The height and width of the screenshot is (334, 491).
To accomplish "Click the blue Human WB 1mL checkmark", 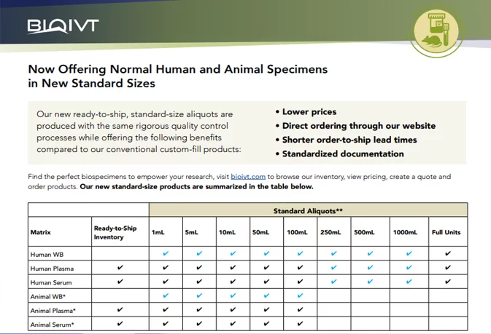I will tap(166, 254).
